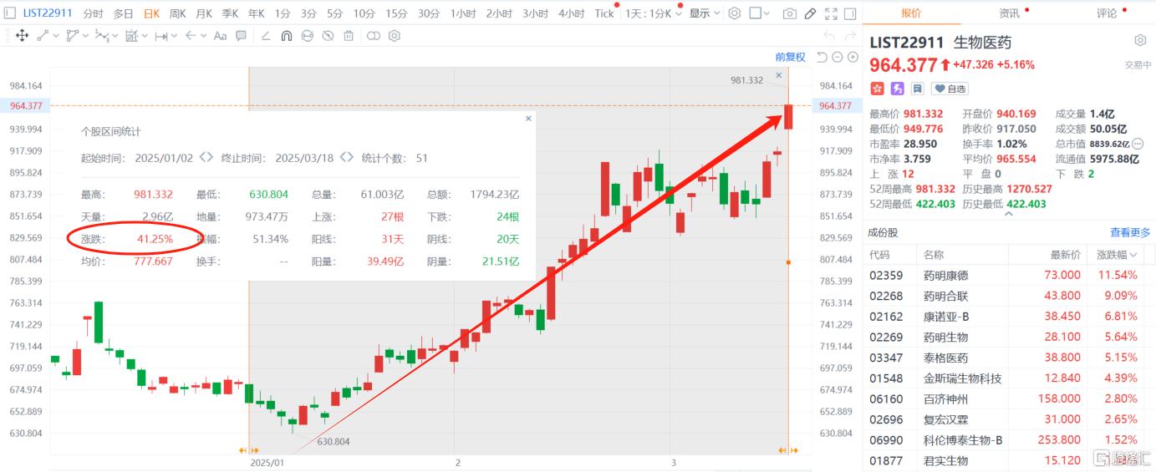
Task: Collapse the quote details chevron
Action: [1008, 214]
